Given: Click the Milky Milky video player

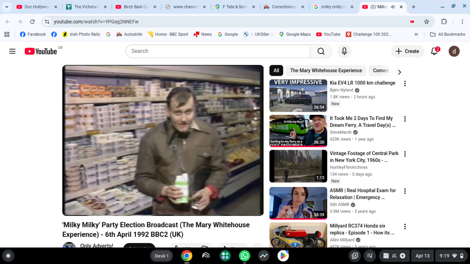Looking at the screenshot, I should click(x=163, y=140).
